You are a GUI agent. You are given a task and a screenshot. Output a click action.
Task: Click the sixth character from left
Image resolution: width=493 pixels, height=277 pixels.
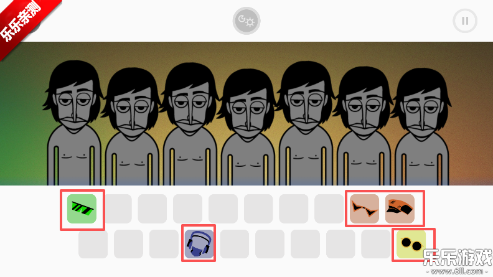364,126
